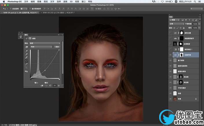Hide the 背景 layer
204x126 pixels.
coord(170,99)
